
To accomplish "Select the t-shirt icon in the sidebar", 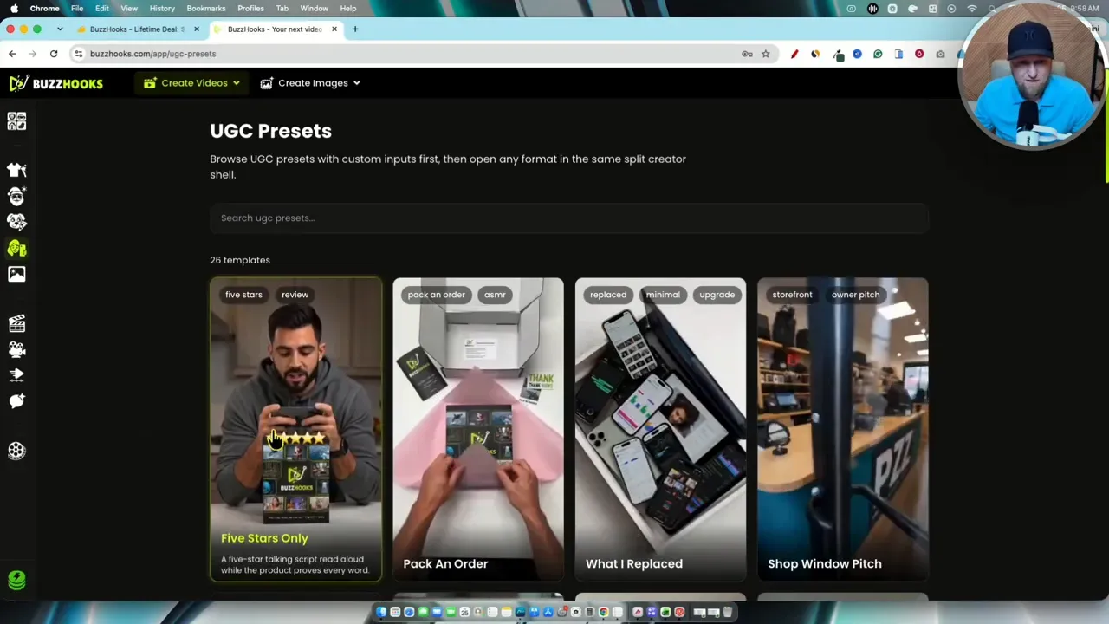I will click(16, 170).
